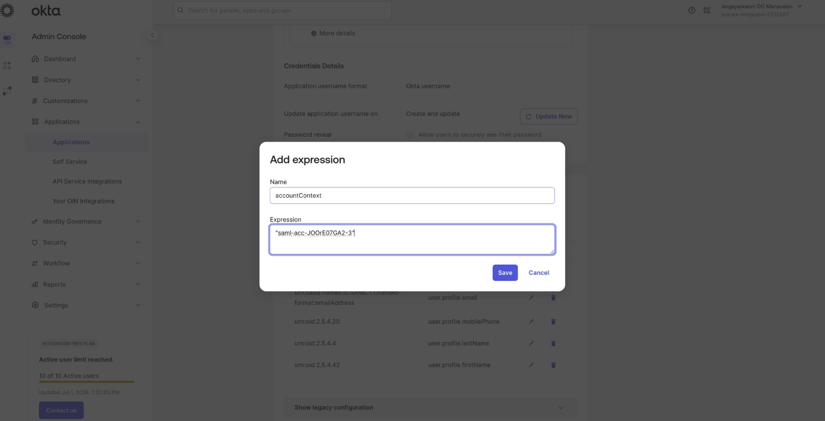Click the Applications grid icon in sidebar
The height and width of the screenshot is (421, 825).
[35, 122]
